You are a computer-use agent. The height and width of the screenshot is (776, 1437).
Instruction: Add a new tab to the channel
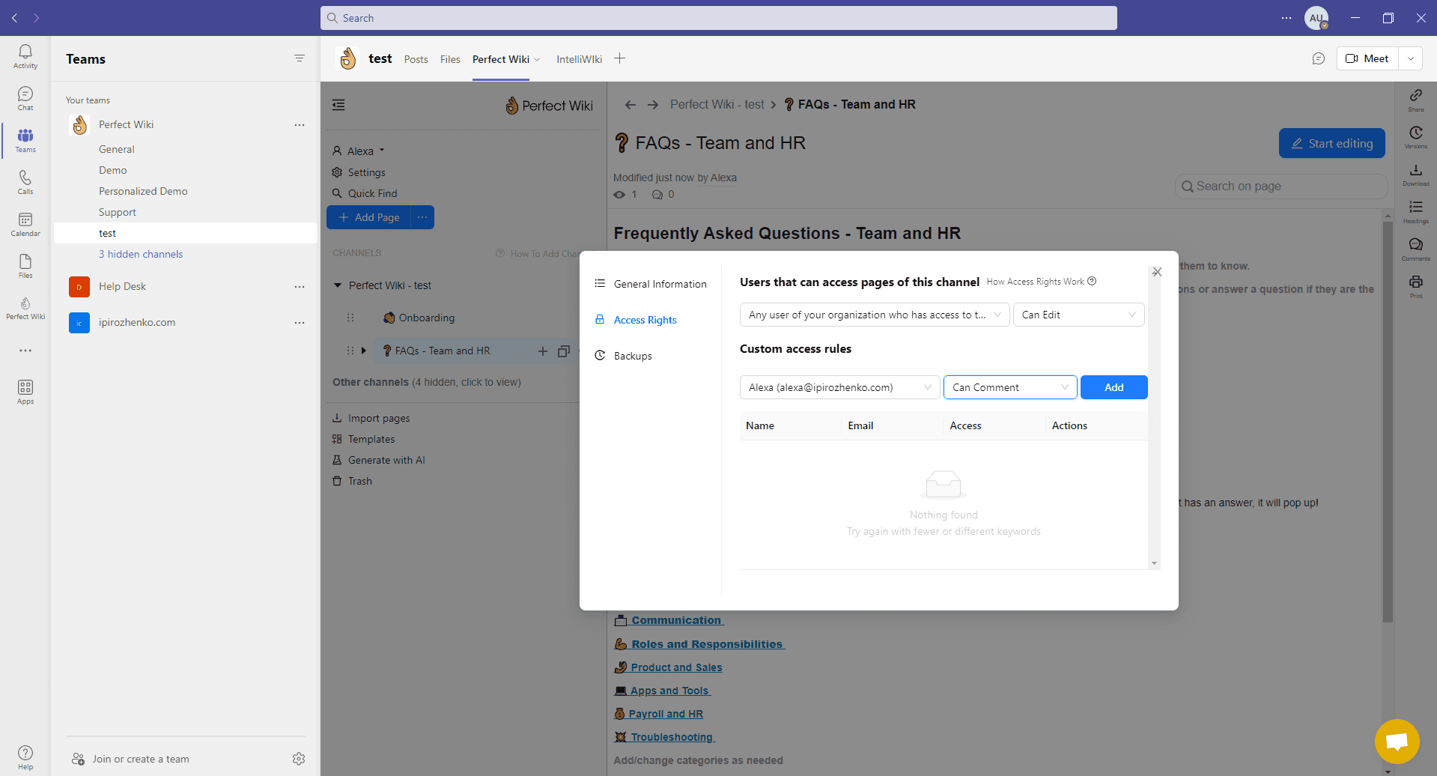619,58
